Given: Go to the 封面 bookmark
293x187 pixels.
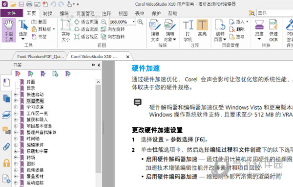Looking at the screenshot, I should point(31,82).
